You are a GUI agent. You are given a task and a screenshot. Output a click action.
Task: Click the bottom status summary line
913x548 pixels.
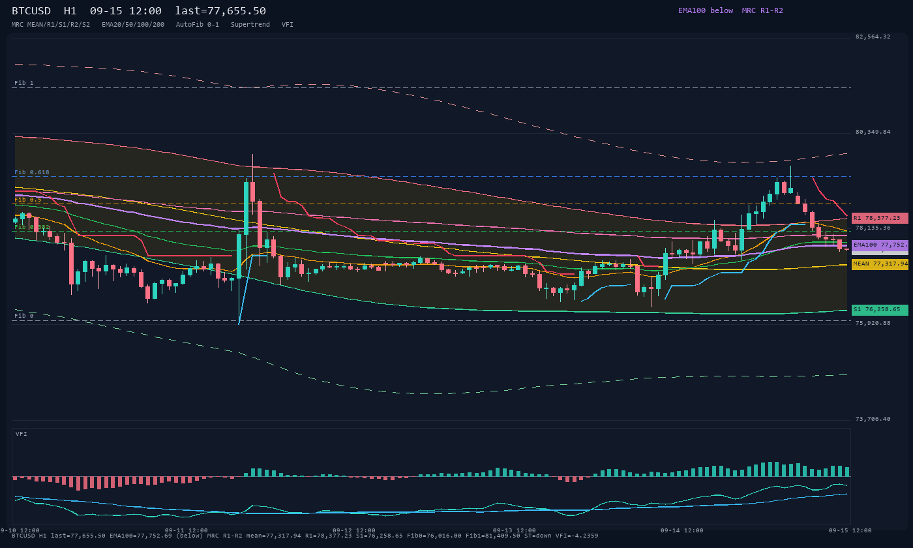[x=305, y=536]
